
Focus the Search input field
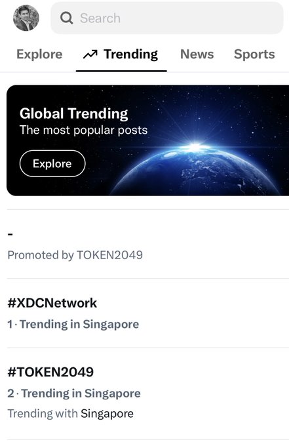click(x=167, y=18)
